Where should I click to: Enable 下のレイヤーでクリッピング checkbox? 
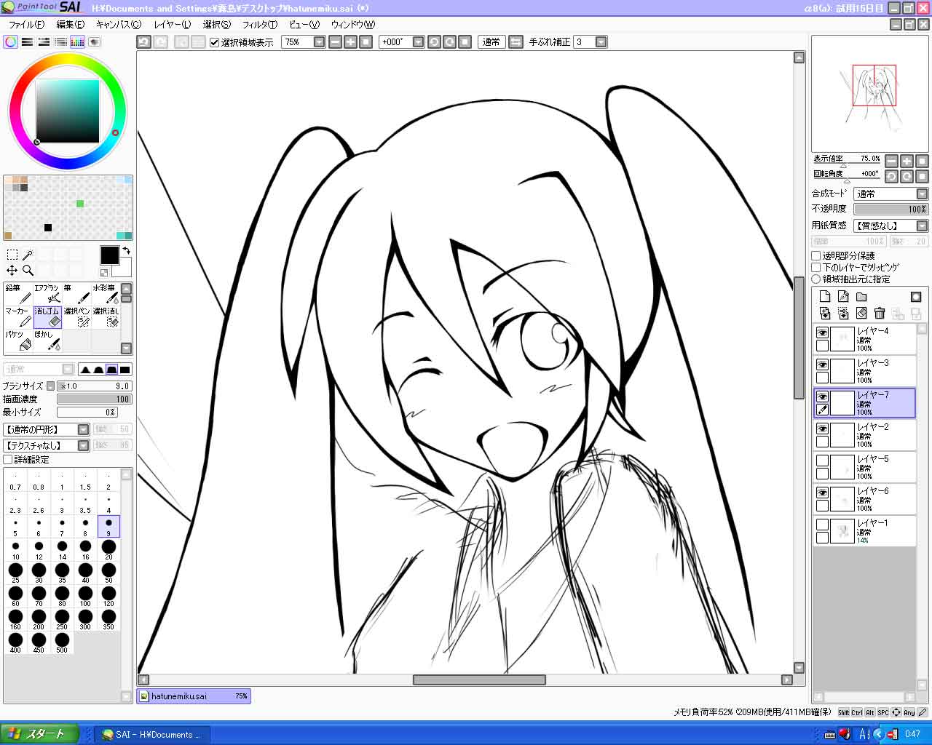tap(816, 268)
